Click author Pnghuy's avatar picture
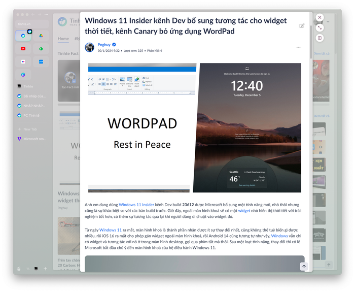Screen dimensions: 355x292 click(89, 47)
